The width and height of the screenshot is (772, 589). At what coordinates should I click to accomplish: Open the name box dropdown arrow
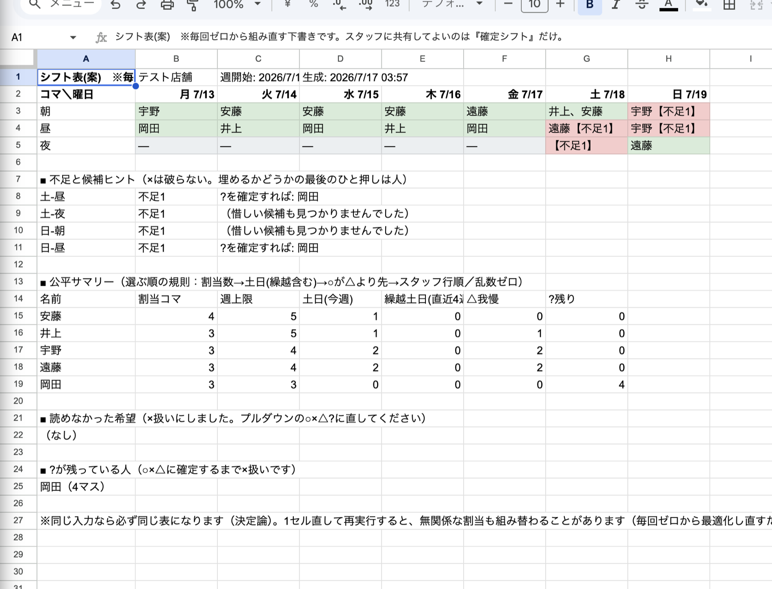73,37
